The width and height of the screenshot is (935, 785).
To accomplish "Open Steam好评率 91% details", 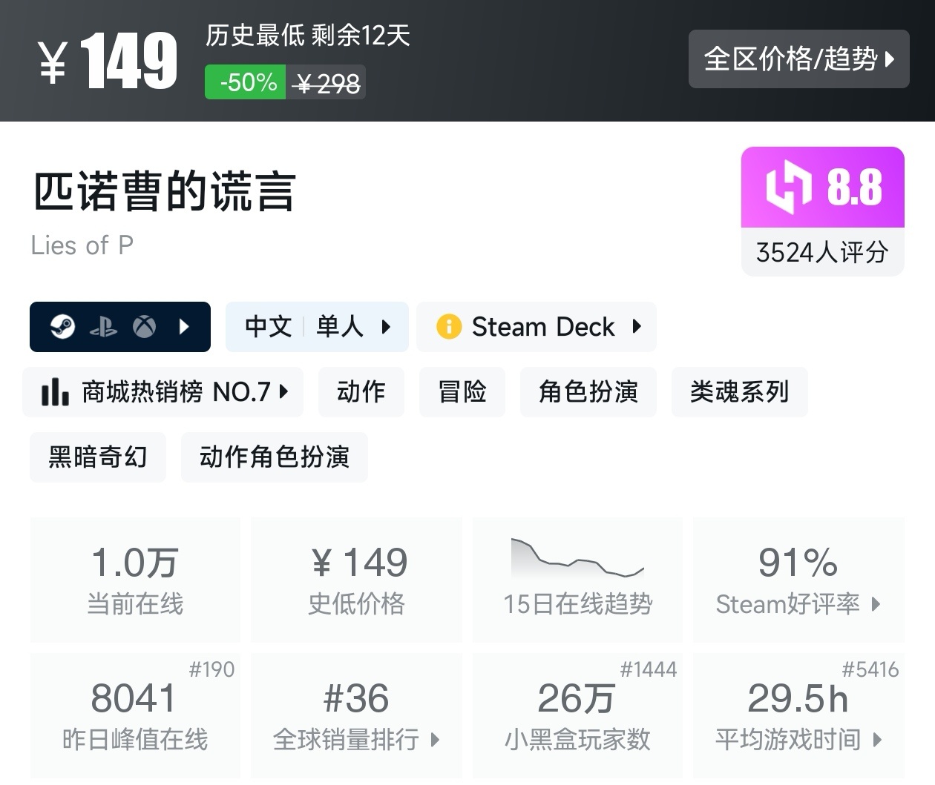I will [x=798, y=580].
